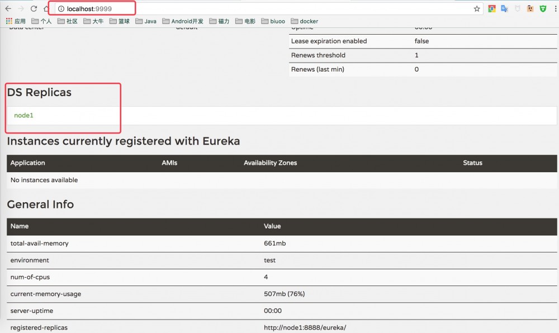Screen dimensions: 559x333
Task: Open the Java bookmark folder
Action: (146, 21)
